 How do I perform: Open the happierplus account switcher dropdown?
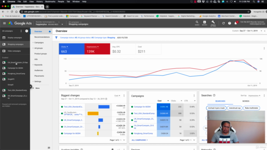tap(62, 24)
